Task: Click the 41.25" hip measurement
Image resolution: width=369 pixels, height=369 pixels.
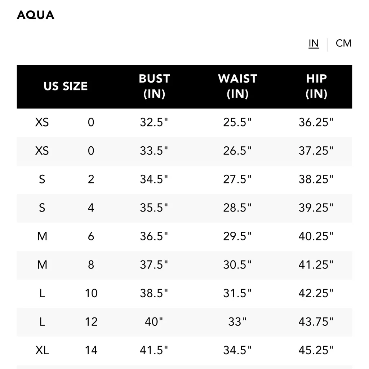Action: [x=316, y=265]
